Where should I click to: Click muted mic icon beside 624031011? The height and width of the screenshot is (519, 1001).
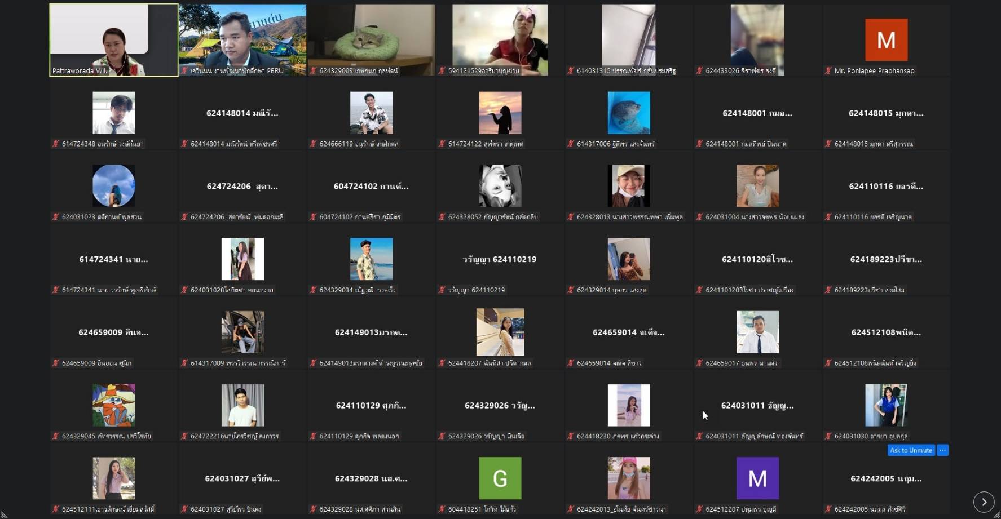pos(699,436)
